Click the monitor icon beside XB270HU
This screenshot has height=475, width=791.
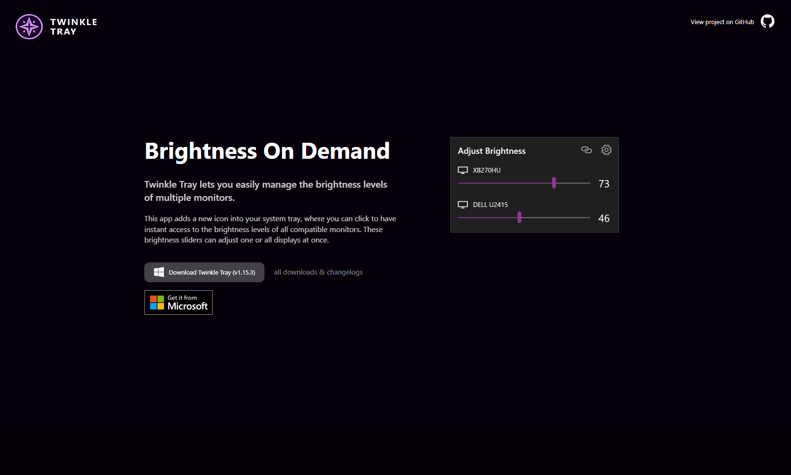pyautogui.click(x=463, y=170)
